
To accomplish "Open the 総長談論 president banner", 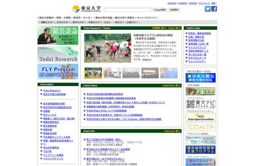I will tap(58, 36).
